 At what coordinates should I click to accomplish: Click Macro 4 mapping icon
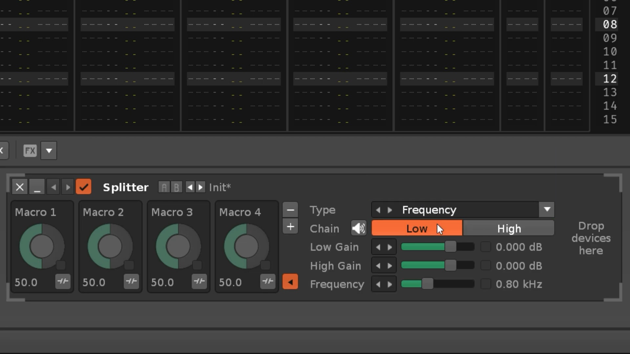point(267,281)
